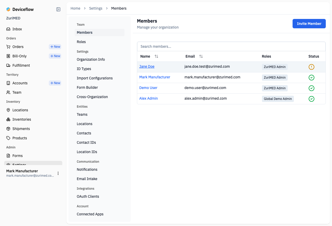
Task: Click the Inventories boxes icon
Action: [8, 119]
